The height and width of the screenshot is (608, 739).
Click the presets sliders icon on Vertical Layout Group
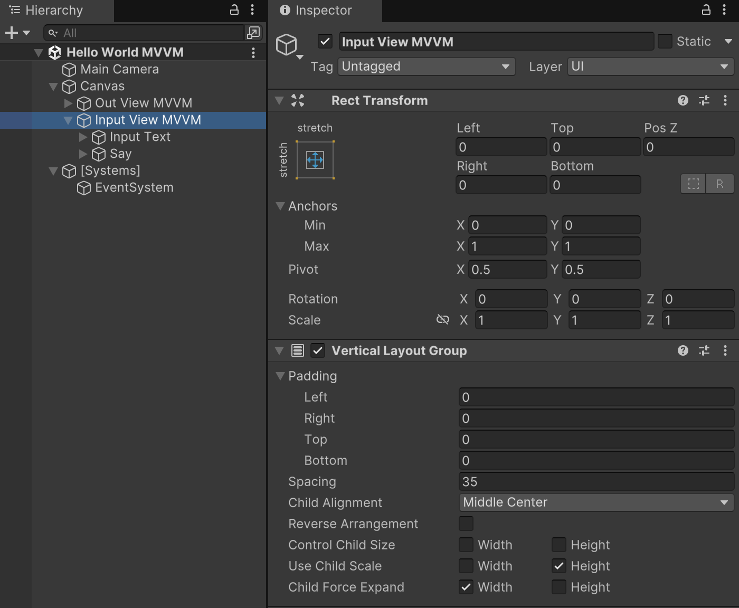[704, 350]
